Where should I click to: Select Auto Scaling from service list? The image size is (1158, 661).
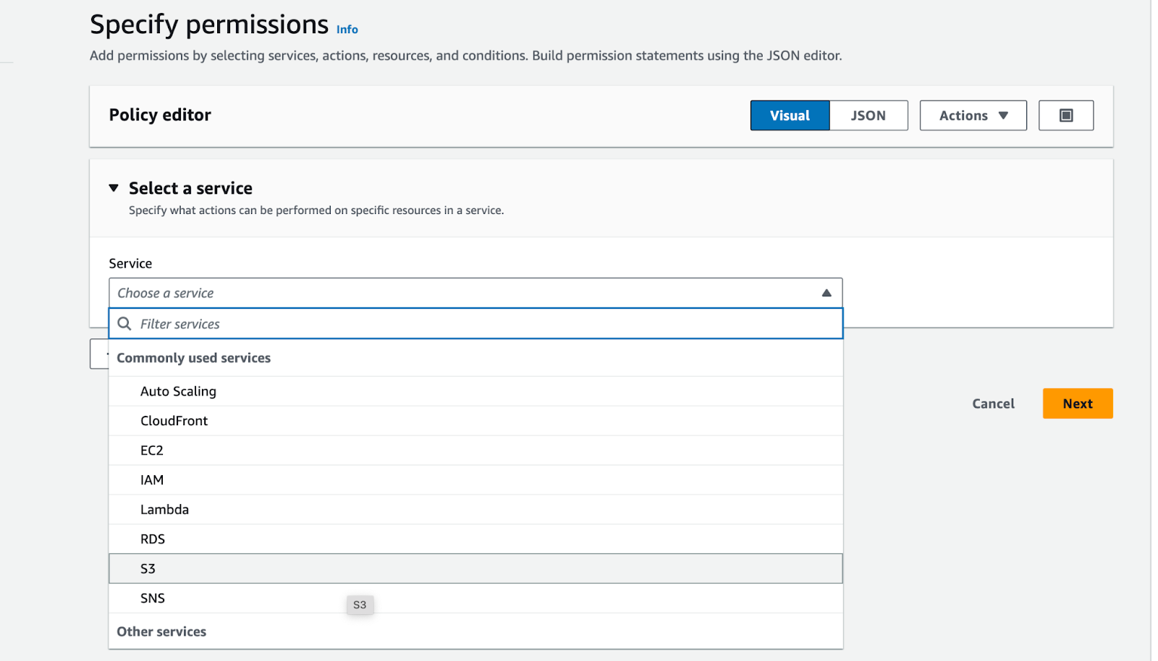coord(178,391)
